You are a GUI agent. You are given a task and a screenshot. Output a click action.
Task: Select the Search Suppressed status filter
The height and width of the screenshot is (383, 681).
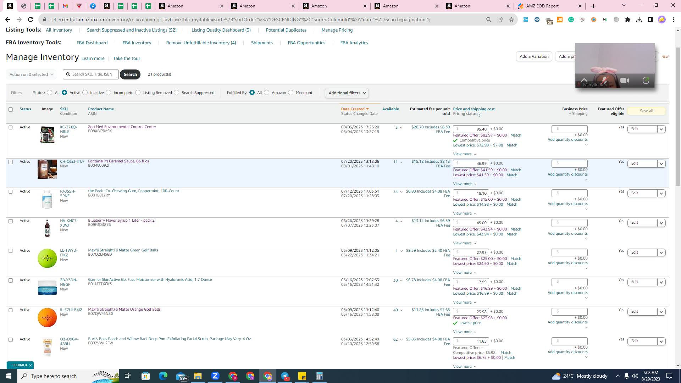coord(177,93)
